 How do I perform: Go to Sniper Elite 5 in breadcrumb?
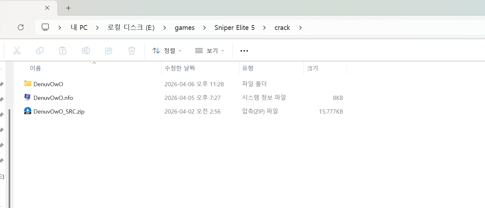pos(234,28)
